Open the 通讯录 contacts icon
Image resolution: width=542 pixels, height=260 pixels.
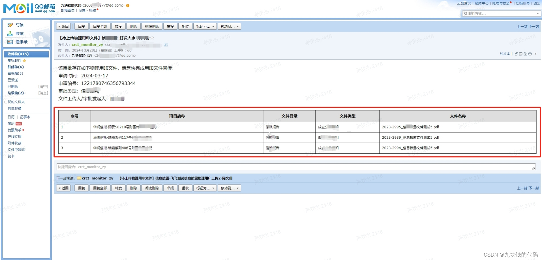click(10, 42)
